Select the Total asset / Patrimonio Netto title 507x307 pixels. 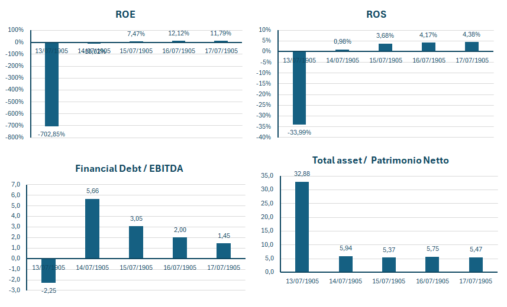click(x=380, y=160)
